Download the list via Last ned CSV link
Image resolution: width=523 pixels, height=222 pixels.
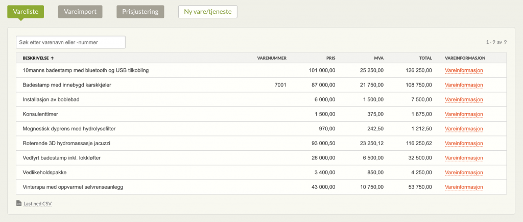click(x=38, y=203)
